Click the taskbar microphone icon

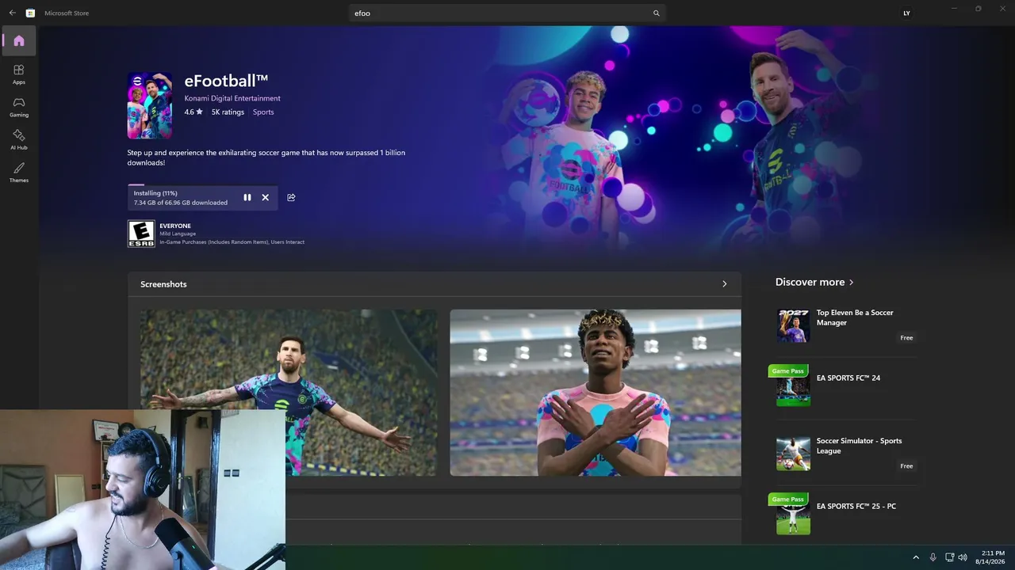coord(933,557)
